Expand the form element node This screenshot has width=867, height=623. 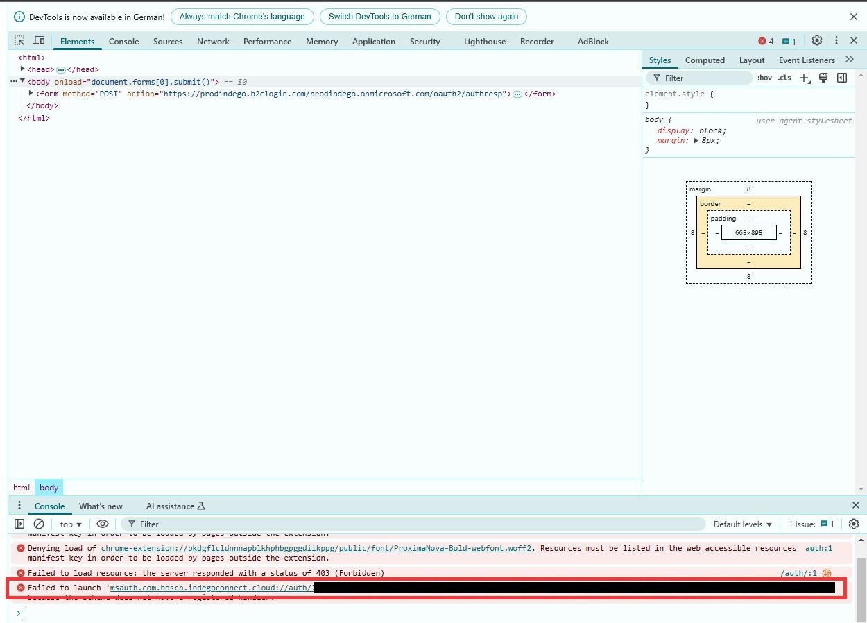31,93
